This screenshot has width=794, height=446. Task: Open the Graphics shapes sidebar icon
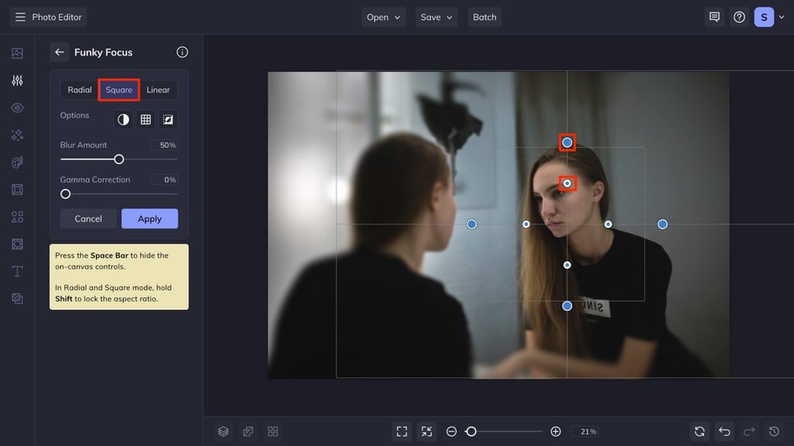tap(17, 217)
